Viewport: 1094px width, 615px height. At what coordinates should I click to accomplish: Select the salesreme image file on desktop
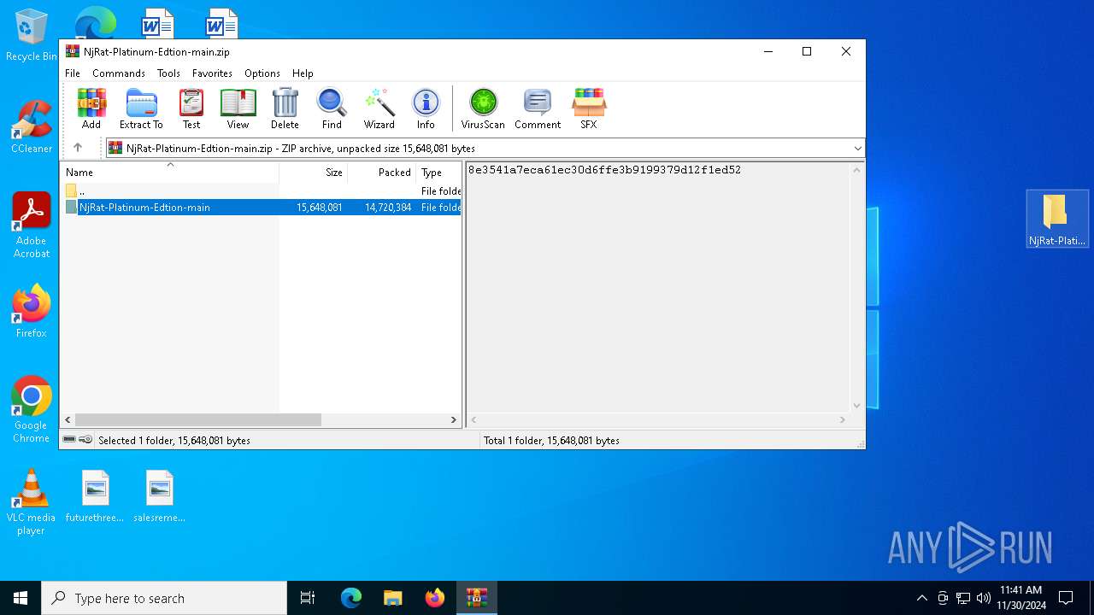pos(160,496)
